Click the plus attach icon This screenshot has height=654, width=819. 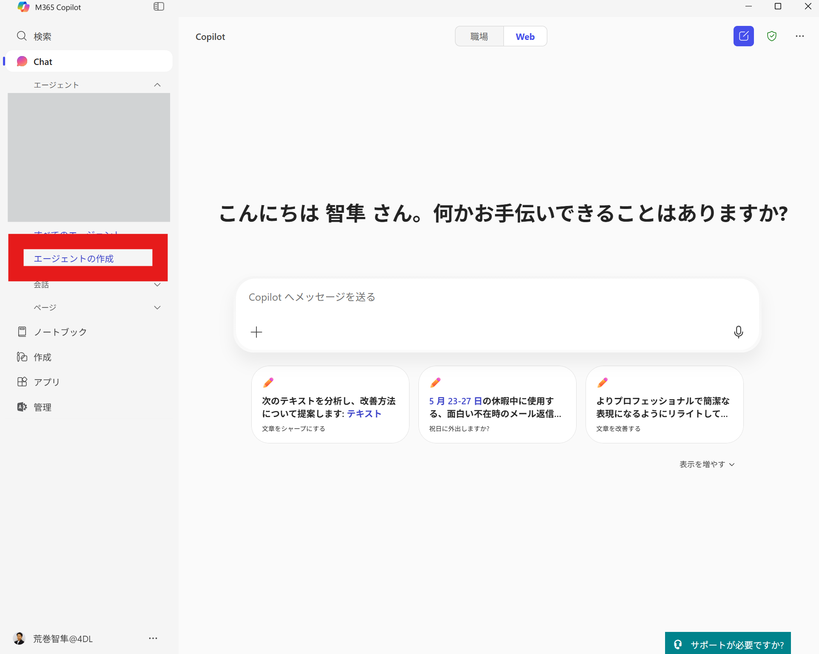point(256,332)
